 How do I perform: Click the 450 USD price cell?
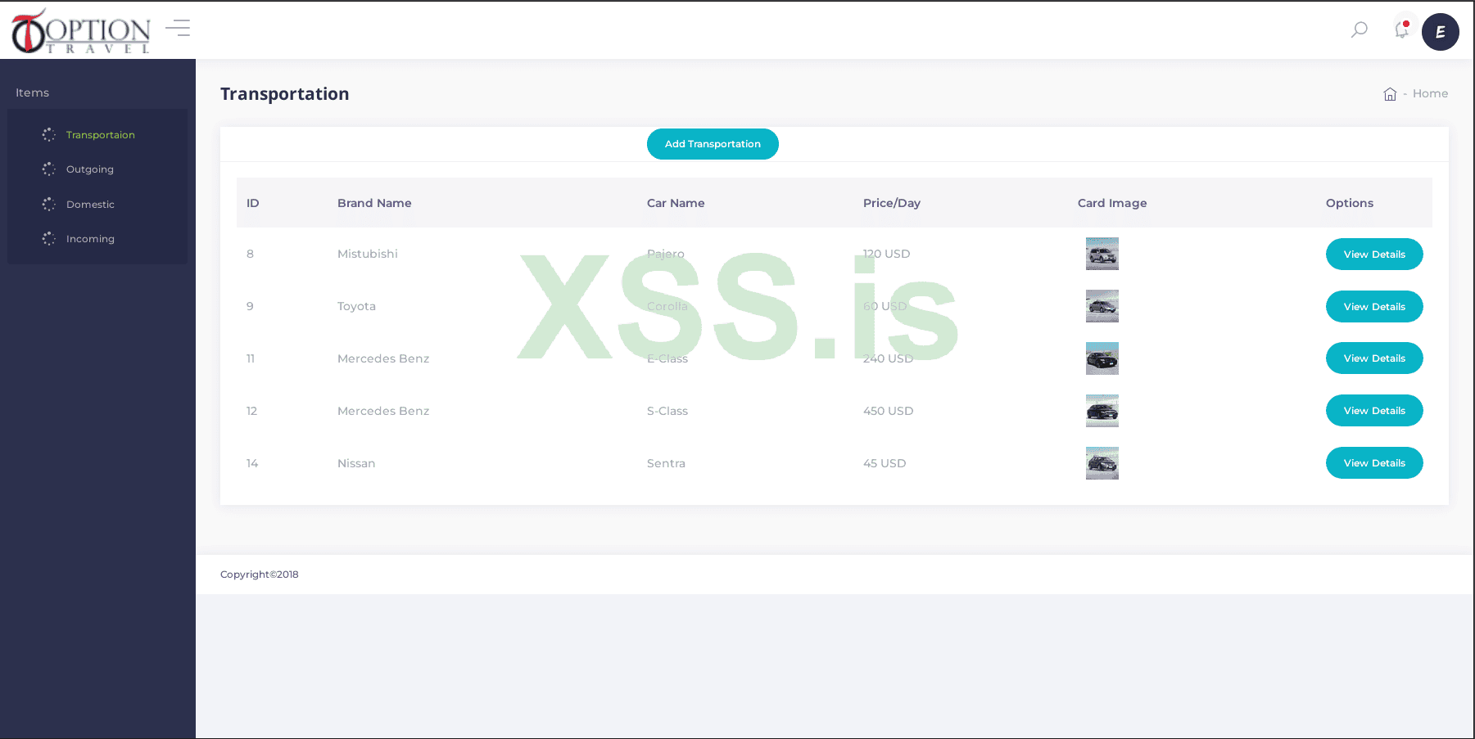pyautogui.click(x=888, y=411)
